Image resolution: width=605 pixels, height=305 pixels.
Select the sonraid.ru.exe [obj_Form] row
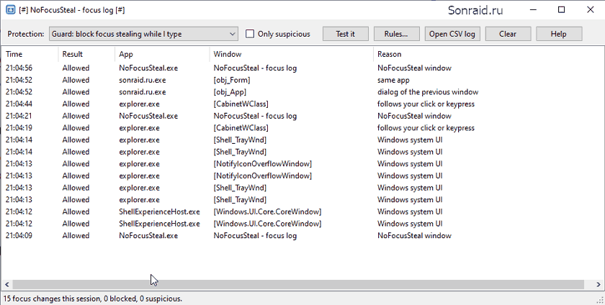pos(302,80)
